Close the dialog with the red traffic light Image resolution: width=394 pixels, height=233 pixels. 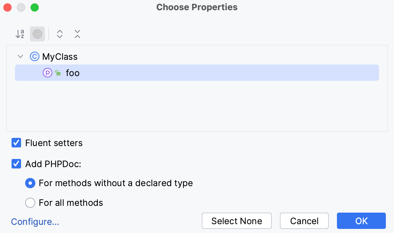[x=7, y=7]
